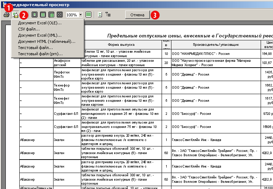This screenshot has height=189, width=273.
Task: Click the Пирфотех 99mTc cell
Action: click(x=67, y=74)
